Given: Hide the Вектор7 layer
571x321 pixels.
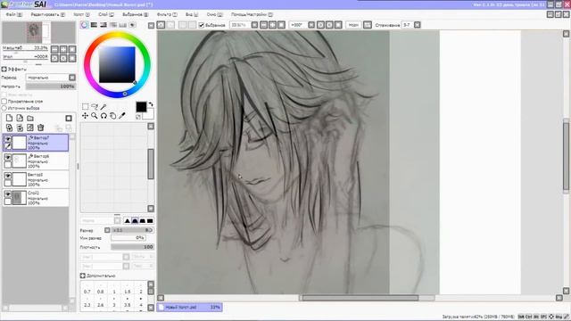Looking at the screenshot, I should [x=8, y=139].
